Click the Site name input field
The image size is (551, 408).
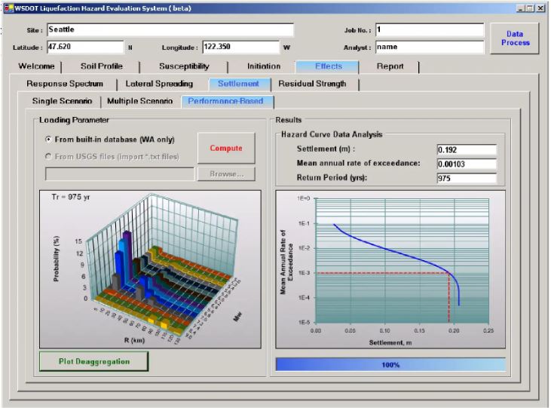pyautogui.click(x=170, y=30)
